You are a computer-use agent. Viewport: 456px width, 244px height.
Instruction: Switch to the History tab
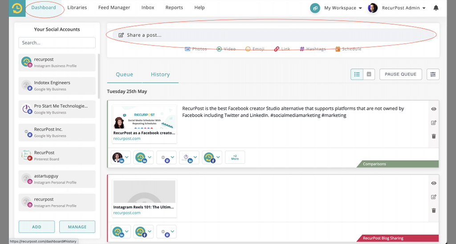point(160,75)
